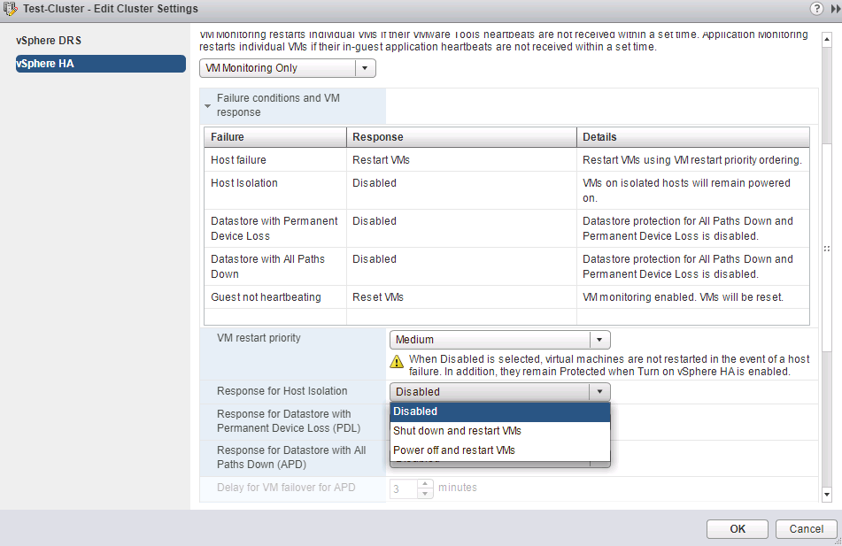Open the VM restart priority Medium dropdown
Image resolution: width=842 pixels, height=546 pixels.
point(500,340)
